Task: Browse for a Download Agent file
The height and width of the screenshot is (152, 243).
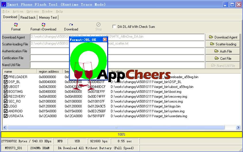Action: tap(223, 37)
